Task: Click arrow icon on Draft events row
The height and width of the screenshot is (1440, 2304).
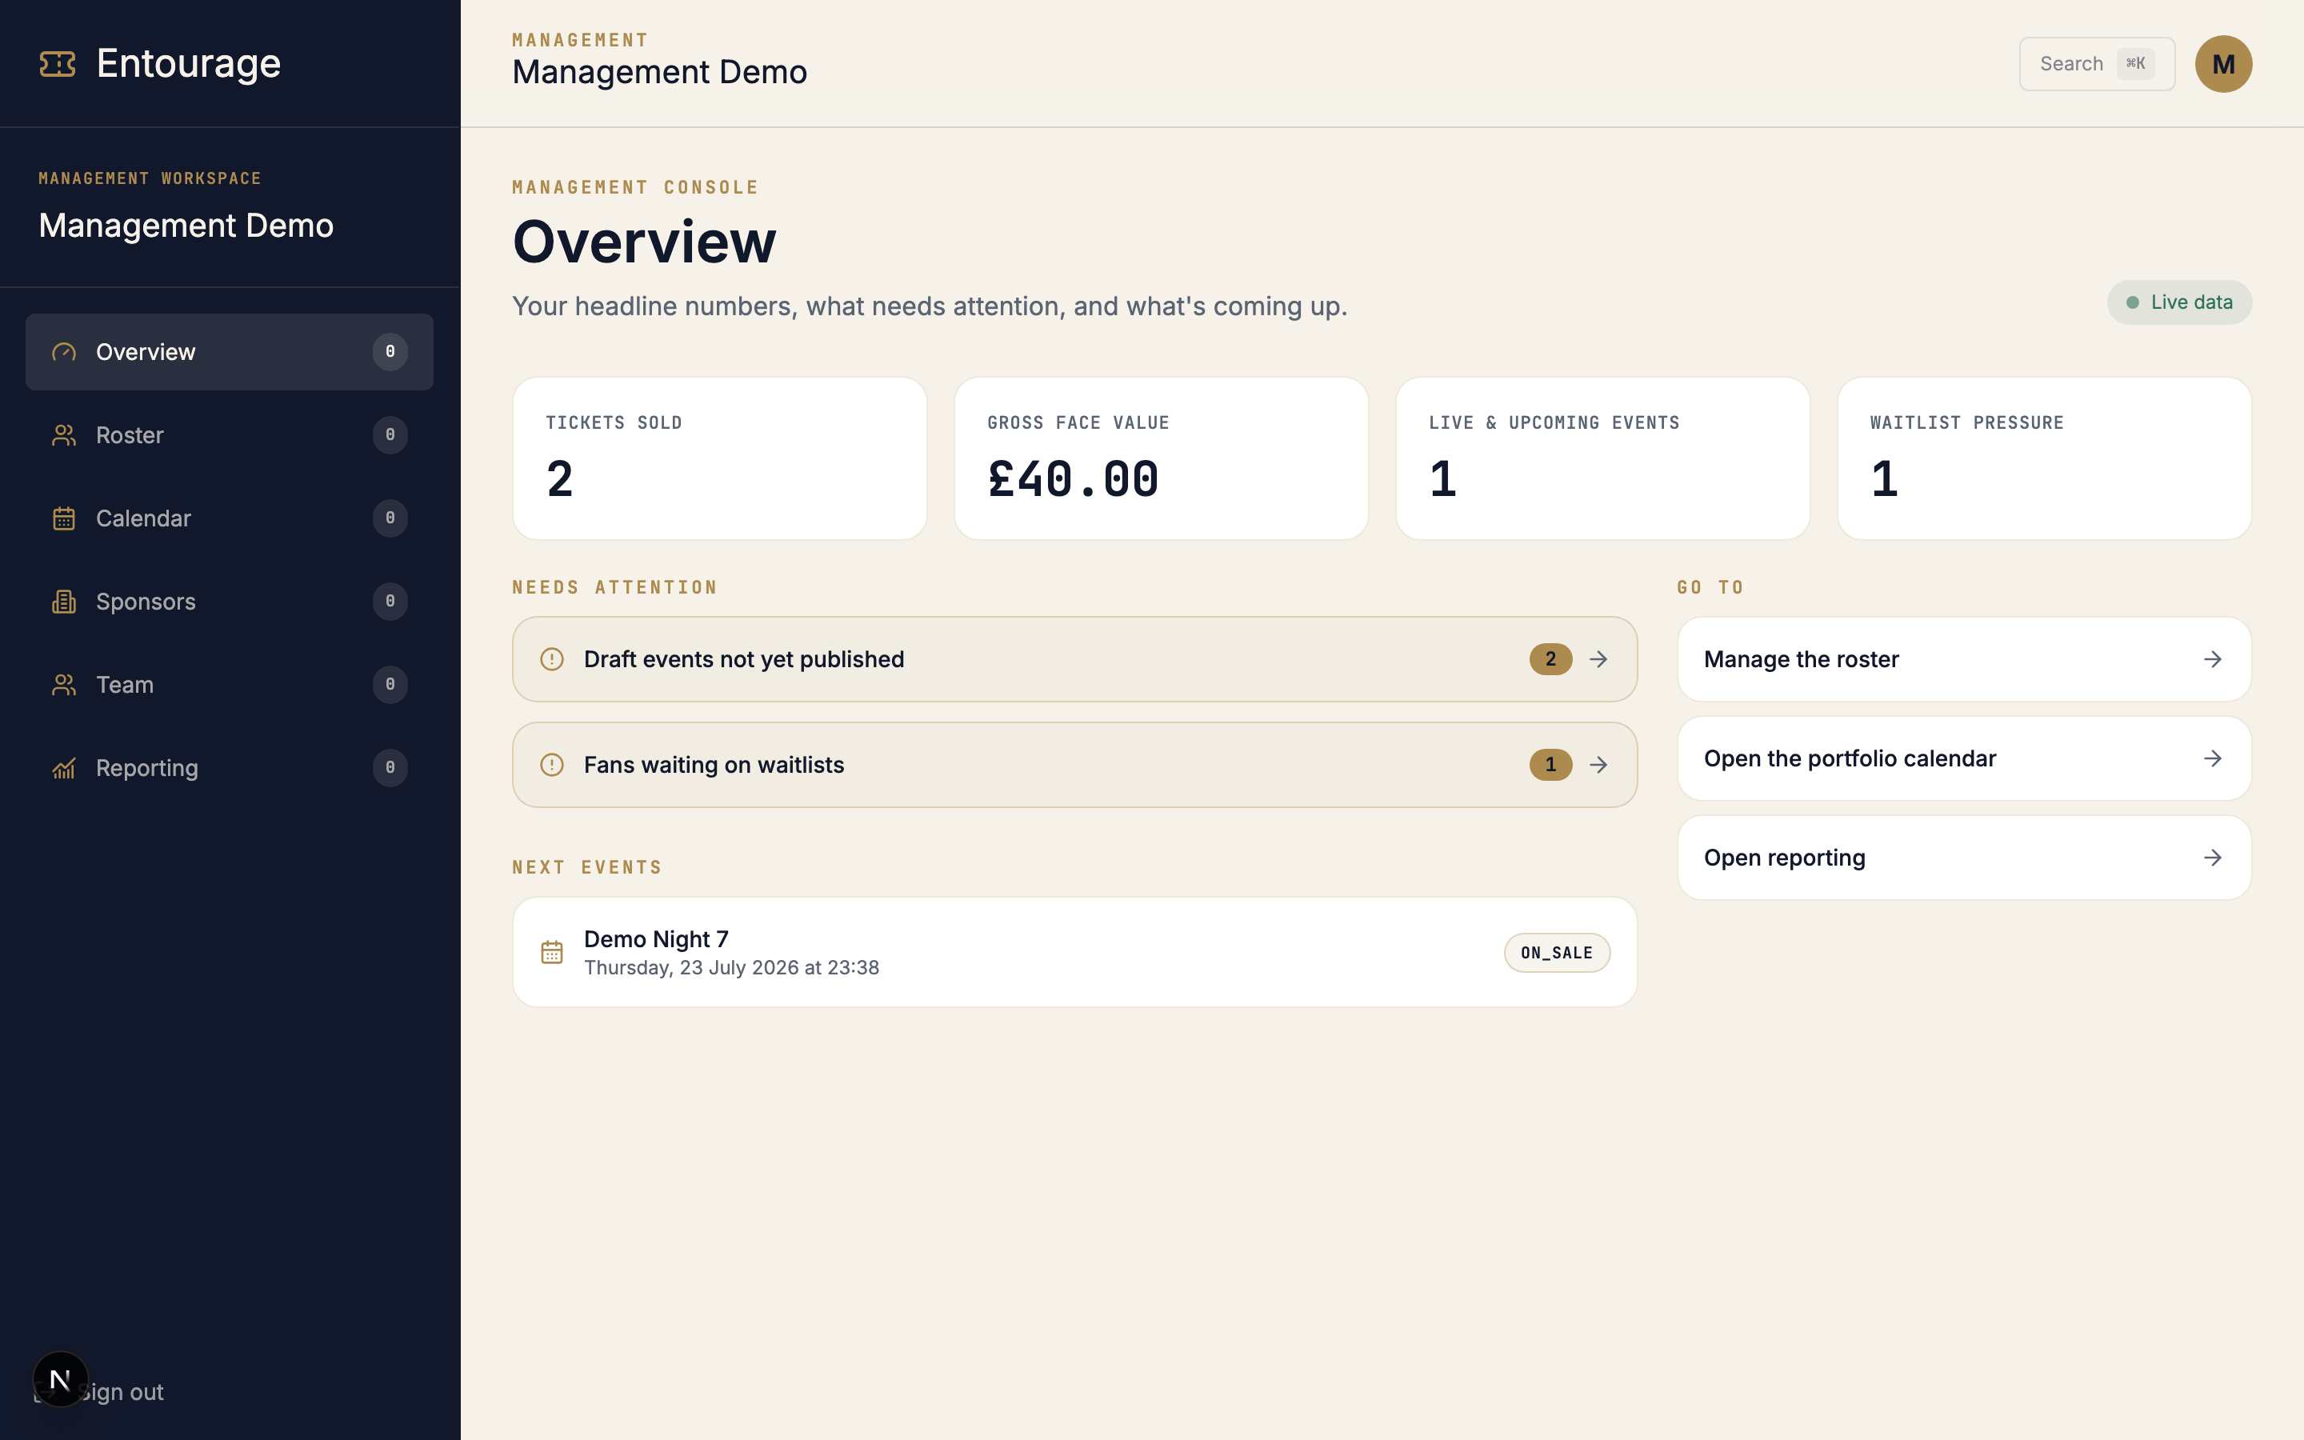Action: [1598, 659]
